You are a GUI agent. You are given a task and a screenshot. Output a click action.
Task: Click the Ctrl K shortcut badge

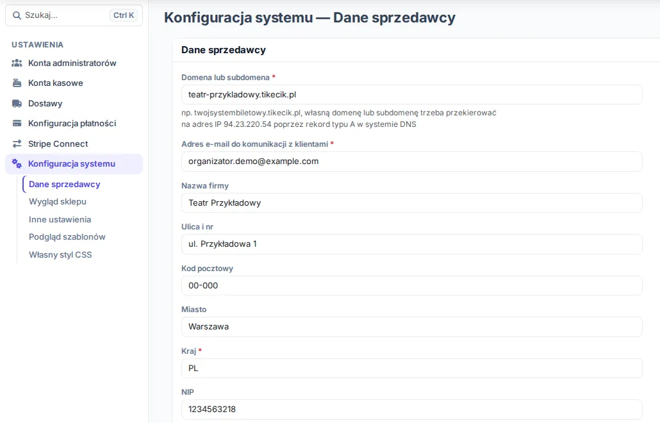[124, 15]
